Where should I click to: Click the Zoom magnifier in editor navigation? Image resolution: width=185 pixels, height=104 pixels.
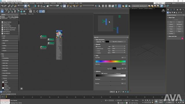coord(119,92)
